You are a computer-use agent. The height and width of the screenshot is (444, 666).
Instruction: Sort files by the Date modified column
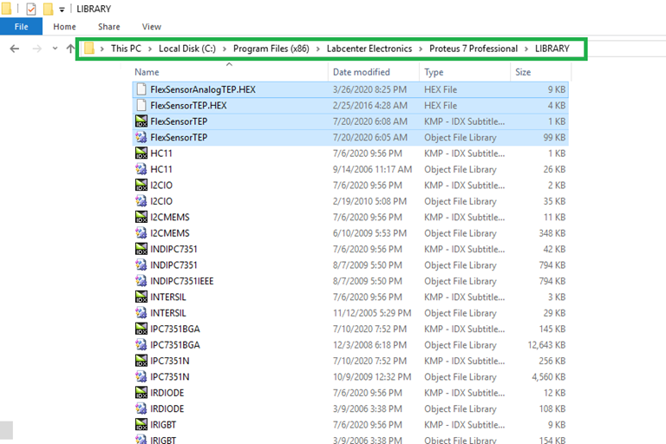tap(361, 72)
